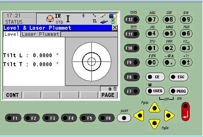Click the 'a' shift mode indicator
The image size is (203, 137).
110,89
